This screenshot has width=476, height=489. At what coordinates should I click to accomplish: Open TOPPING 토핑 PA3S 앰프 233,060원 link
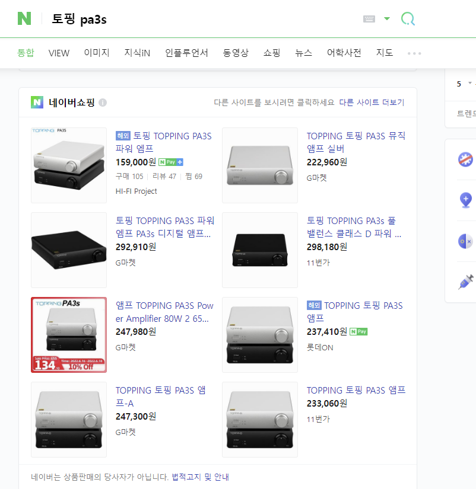[356, 390]
